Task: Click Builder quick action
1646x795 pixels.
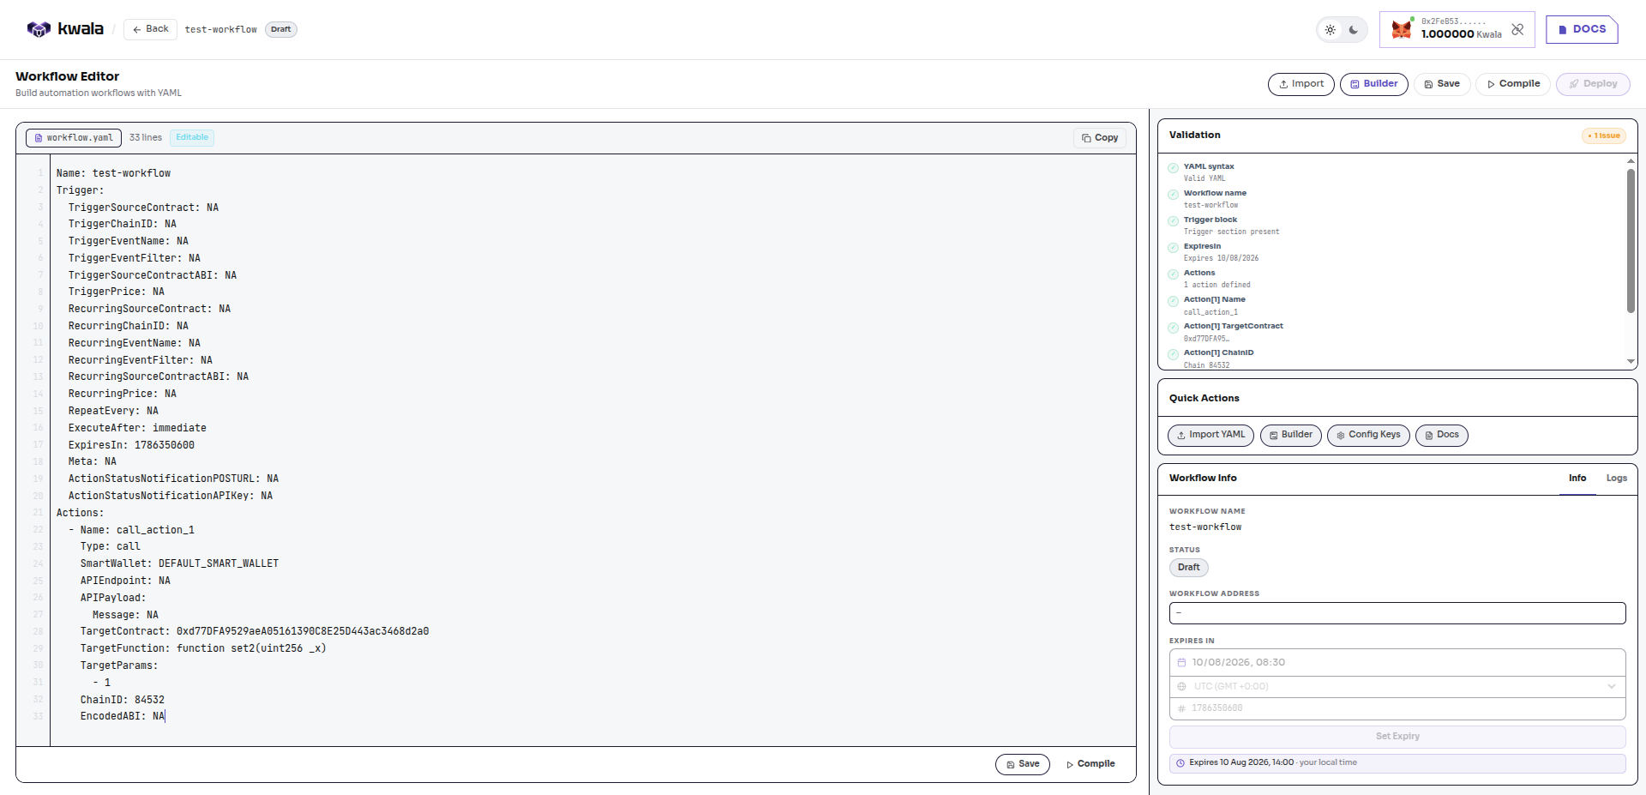Action: (x=1290, y=436)
